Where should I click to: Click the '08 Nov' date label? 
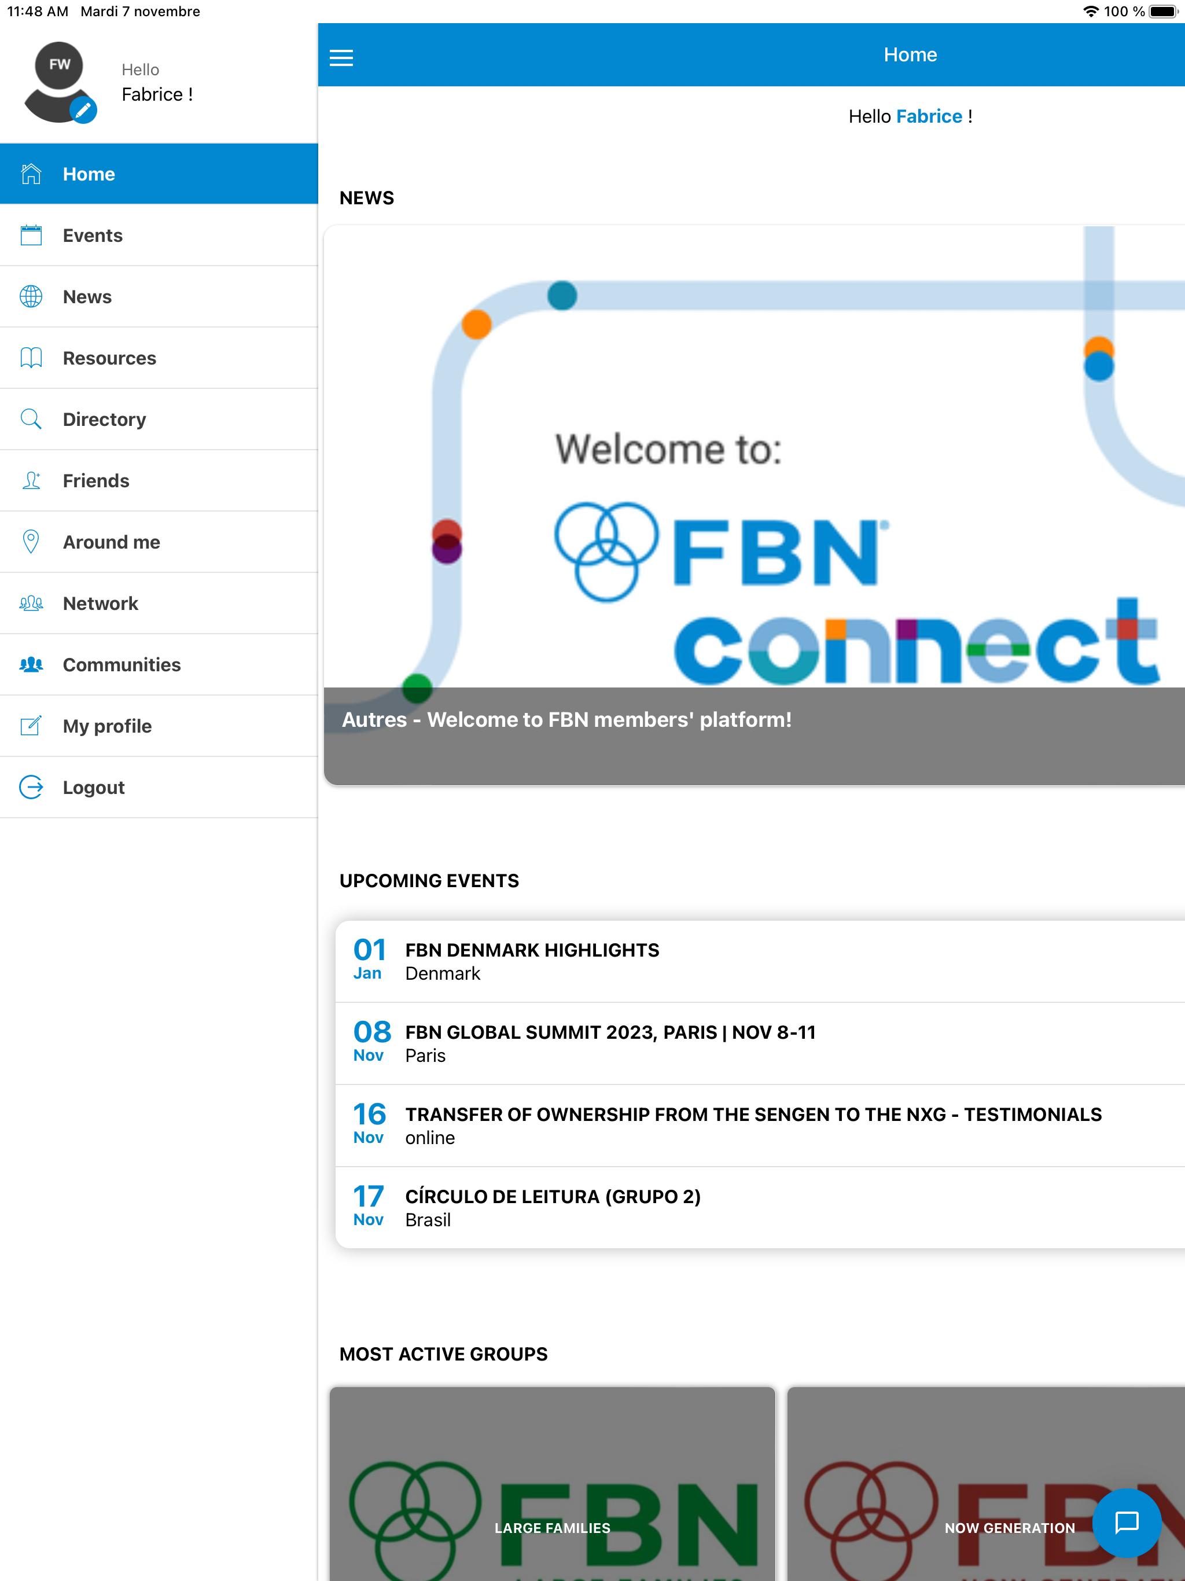tap(373, 1042)
